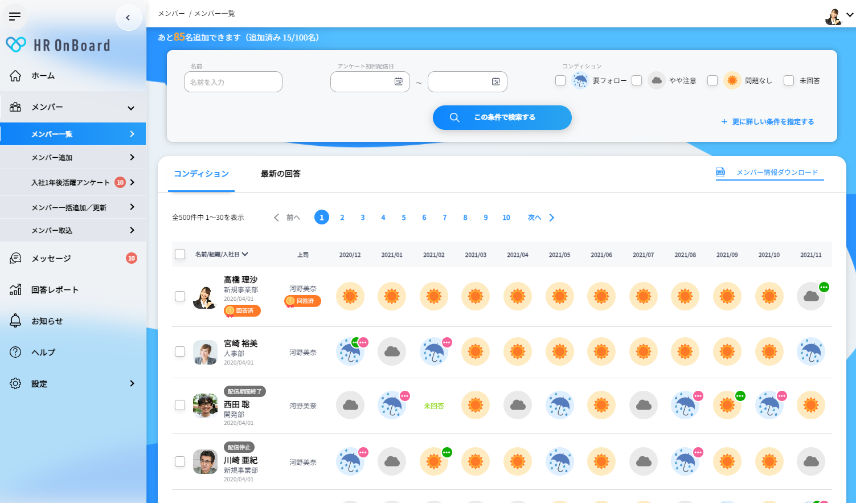Collapse the メンバー sidebar section
Screen dimensions: 856x503
click(73, 107)
